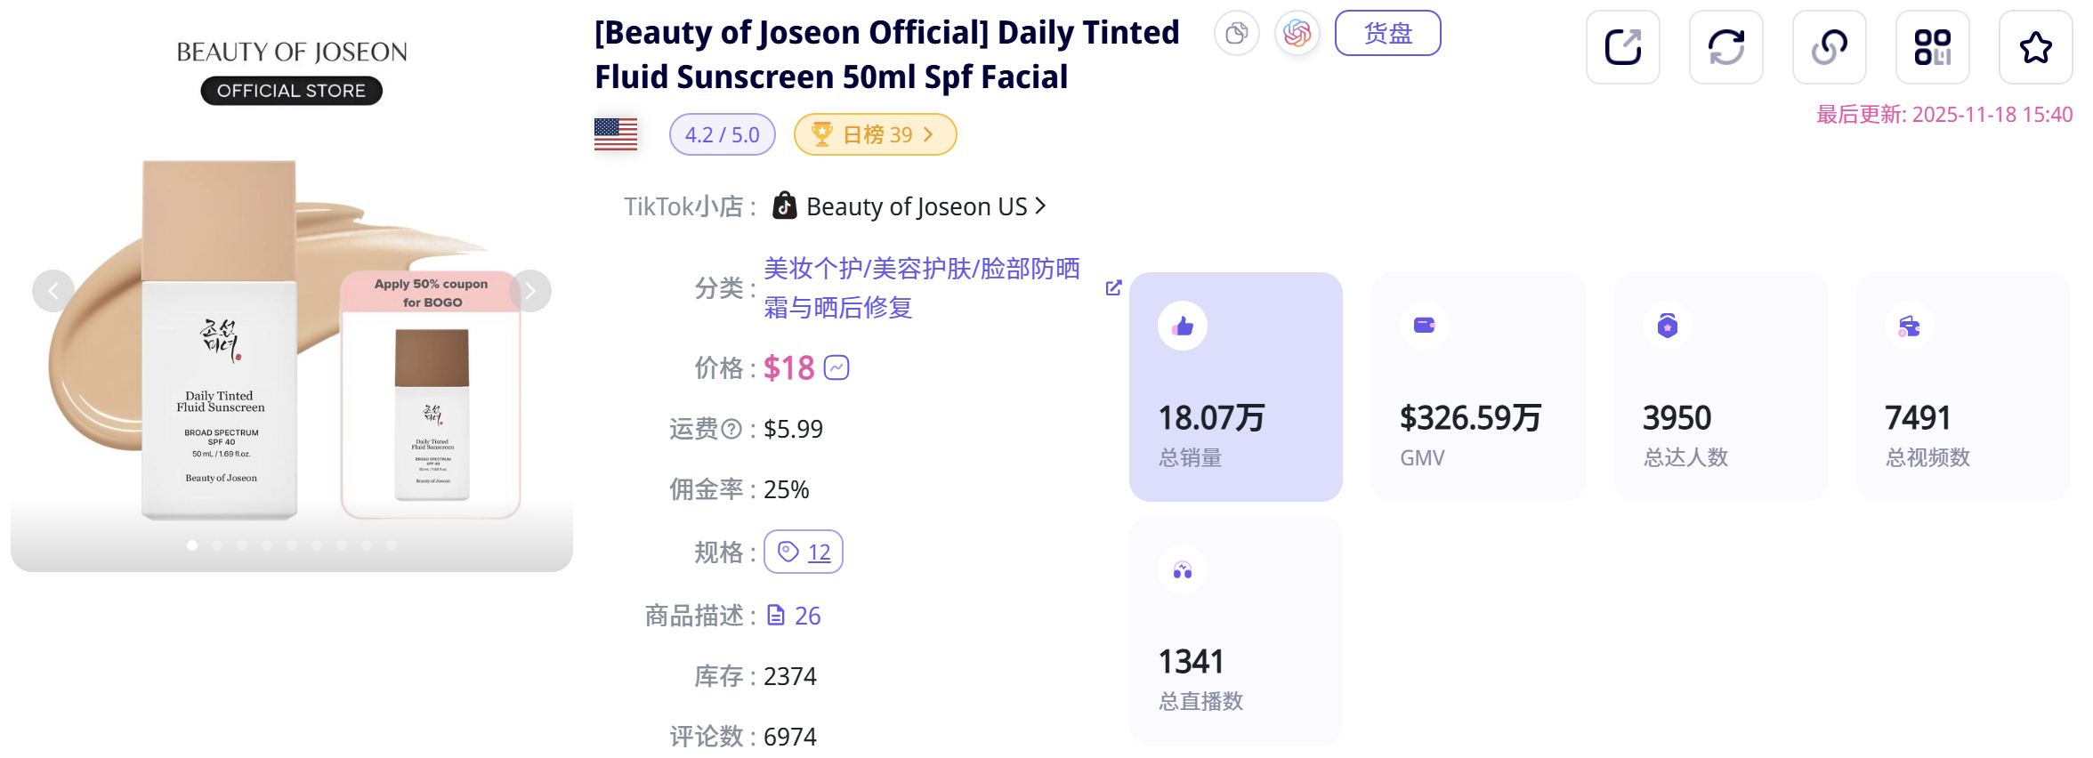Open the price trend chart icon next to $18
Image resolution: width=2093 pixels, height=758 pixels.
835,367
